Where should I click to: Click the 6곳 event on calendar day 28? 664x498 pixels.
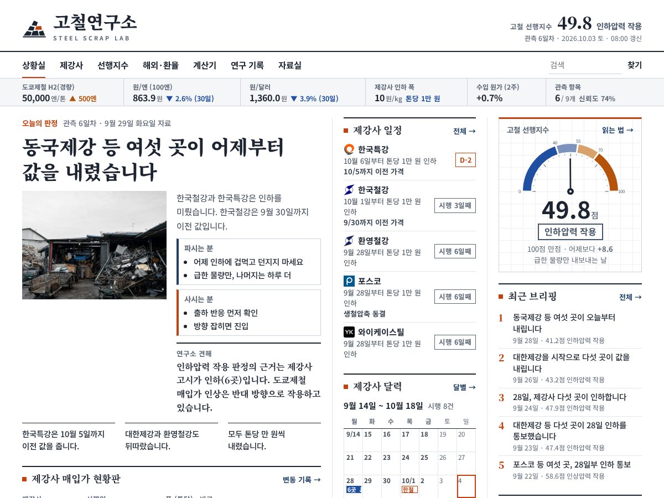point(353,490)
